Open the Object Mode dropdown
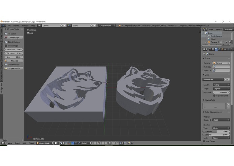 coord(45,143)
